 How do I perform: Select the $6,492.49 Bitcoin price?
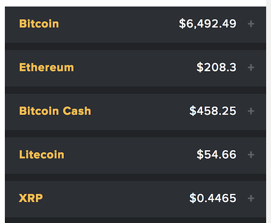[x=208, y=24]
